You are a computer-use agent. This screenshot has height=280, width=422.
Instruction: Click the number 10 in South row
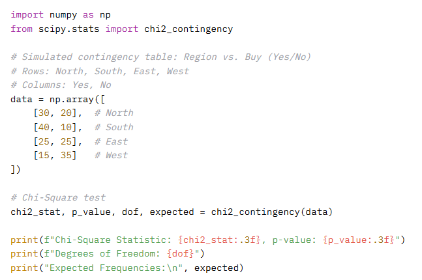(66, 128)
